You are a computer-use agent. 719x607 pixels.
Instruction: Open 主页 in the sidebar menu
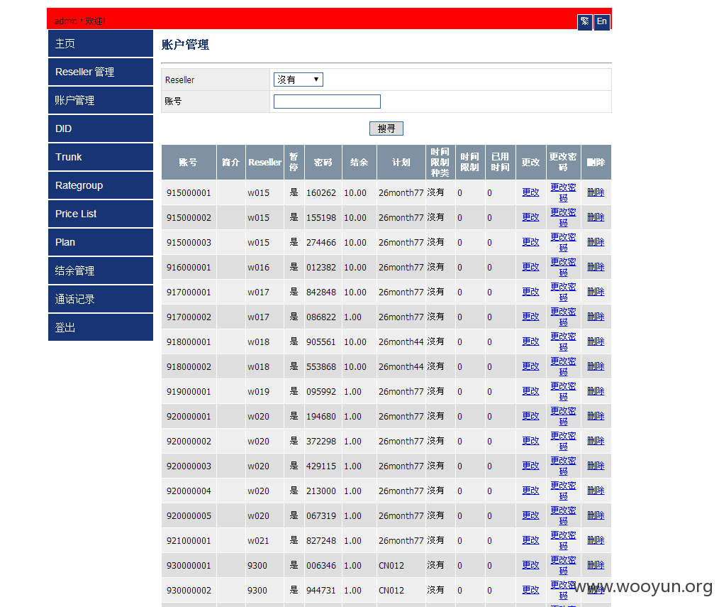pyautogui.click(x=101, y=43)
